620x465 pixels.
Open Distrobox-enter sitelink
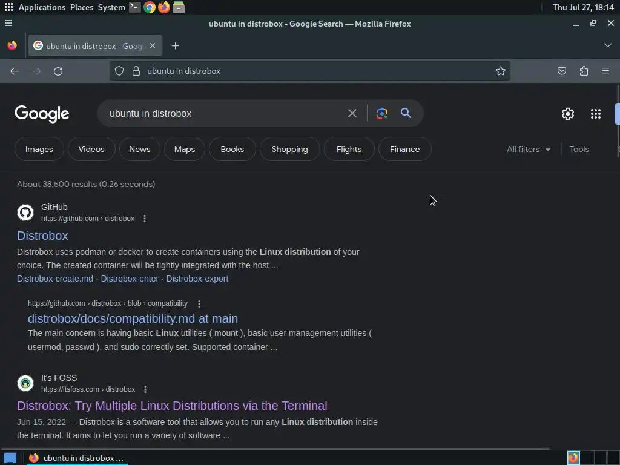(x=130, y=279)
